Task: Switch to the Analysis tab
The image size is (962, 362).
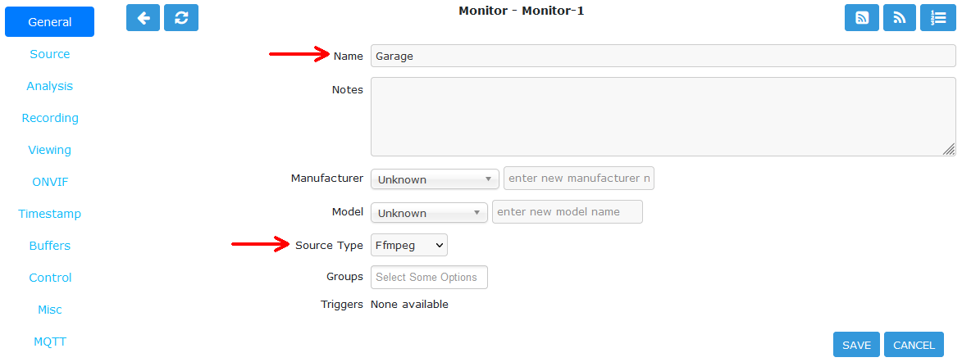Action: [50, 86]
